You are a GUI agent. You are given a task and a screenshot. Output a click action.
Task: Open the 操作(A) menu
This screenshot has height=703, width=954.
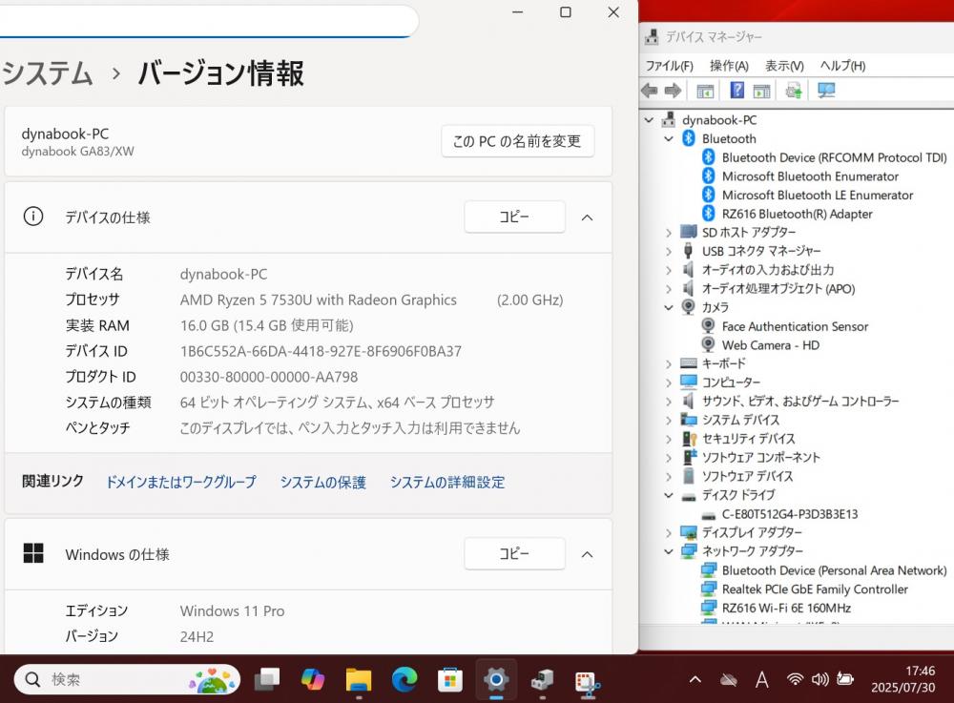tap(729, 66)
